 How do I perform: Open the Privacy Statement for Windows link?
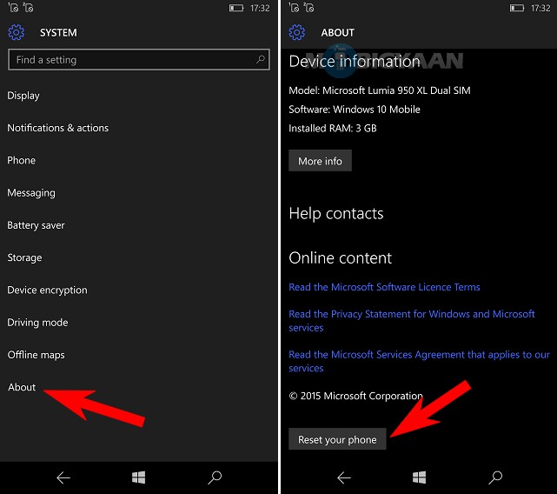(x=412, y=321)
